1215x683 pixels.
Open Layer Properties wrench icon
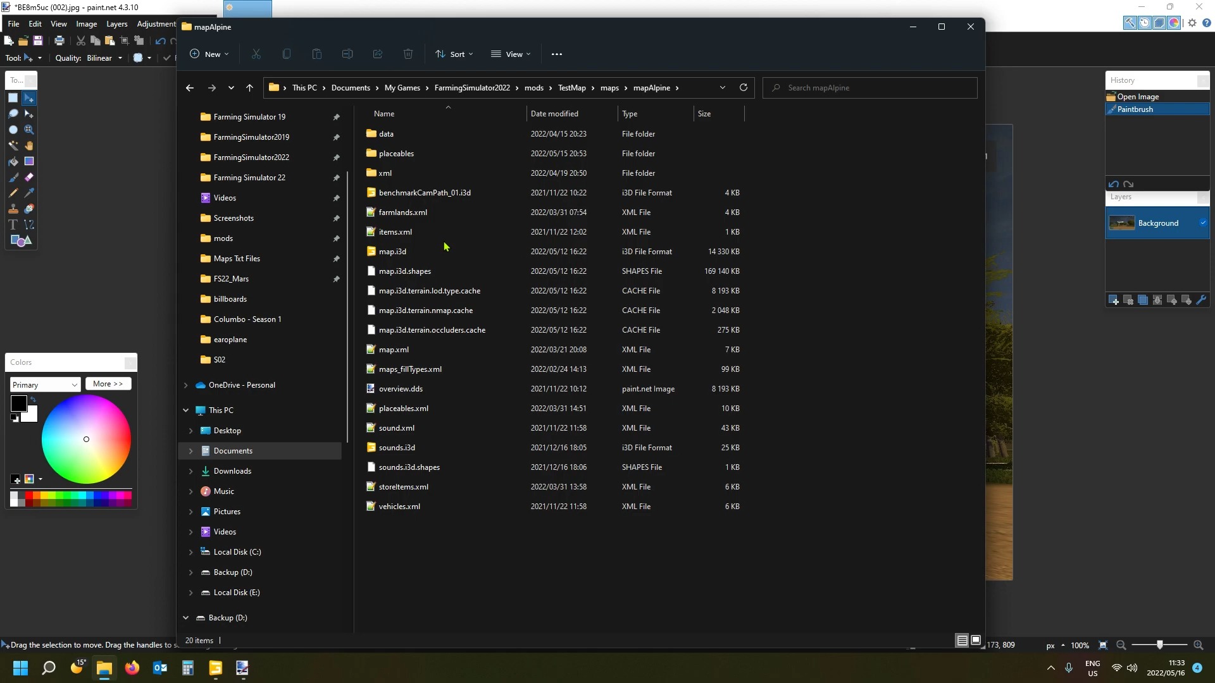point(1201,300)
